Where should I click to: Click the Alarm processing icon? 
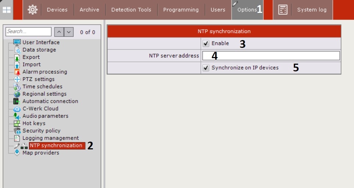17,72
